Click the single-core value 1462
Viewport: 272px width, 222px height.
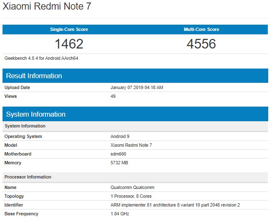point(69,44)
